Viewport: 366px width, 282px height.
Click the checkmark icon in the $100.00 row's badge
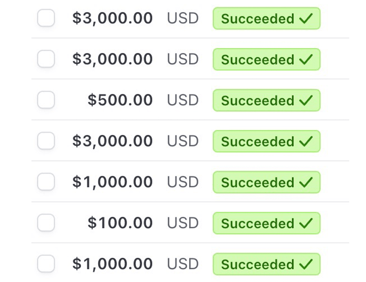coord(306,223)
